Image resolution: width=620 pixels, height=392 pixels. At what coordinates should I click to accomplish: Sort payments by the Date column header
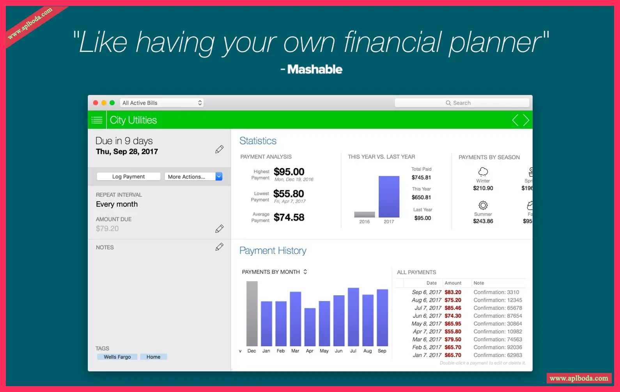[431, 283]
